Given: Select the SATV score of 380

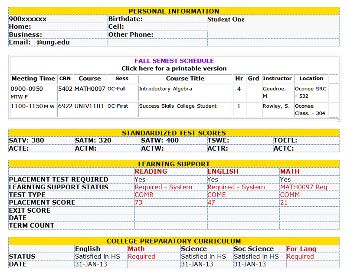Looking at the screenshot, I should pyautogui.click(x=19, y=141).
